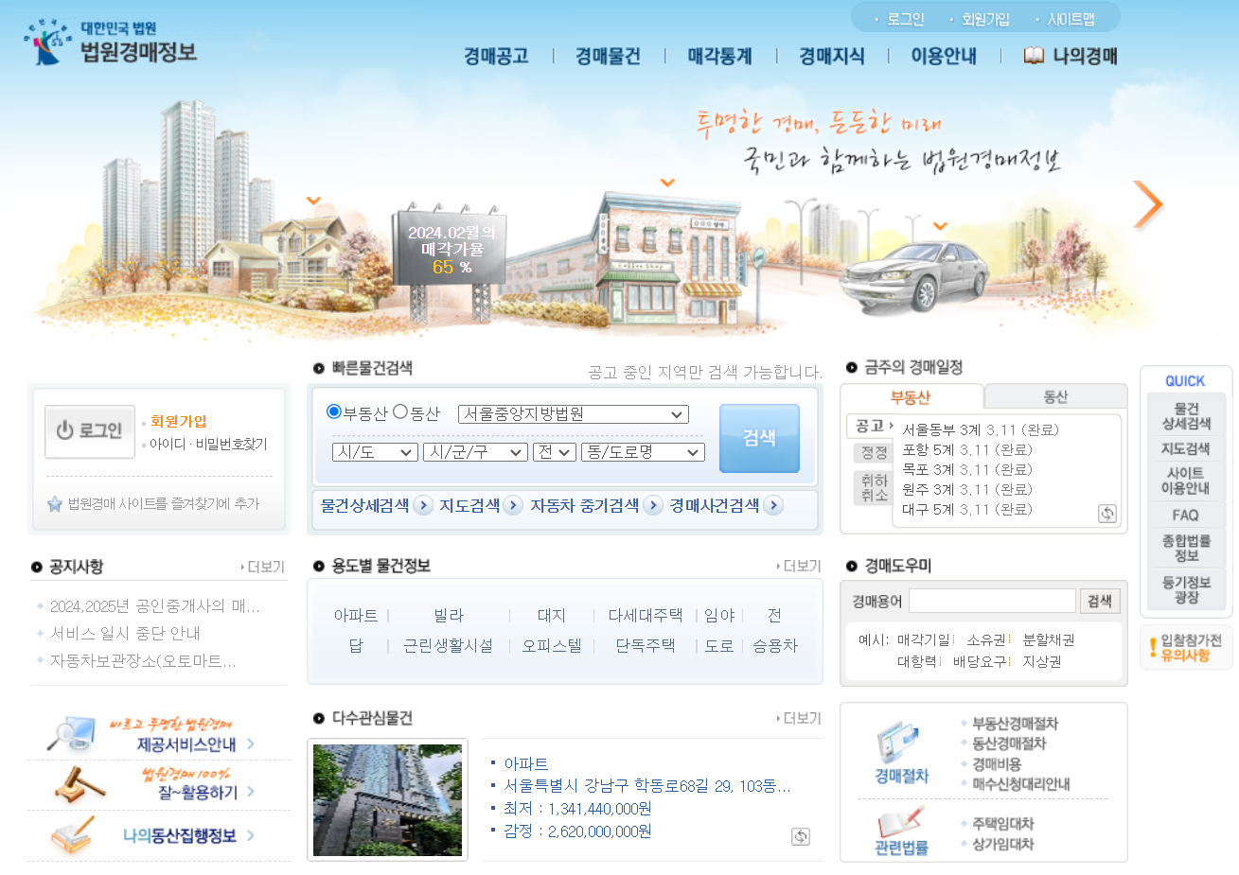Refresh the 금주의 경매일정 list

click(x=1106, y=512)
